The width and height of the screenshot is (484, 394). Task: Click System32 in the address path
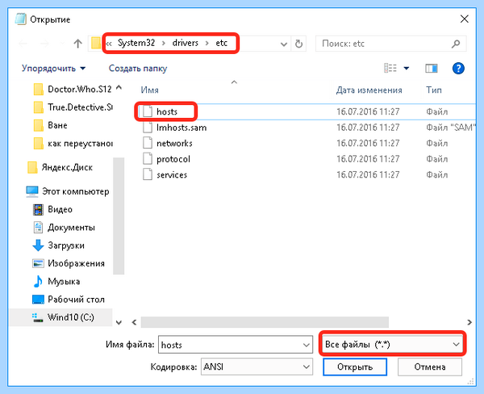(136, 43)
